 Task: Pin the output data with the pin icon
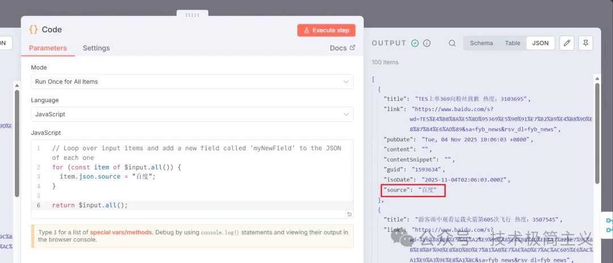[x=586, y=43]
